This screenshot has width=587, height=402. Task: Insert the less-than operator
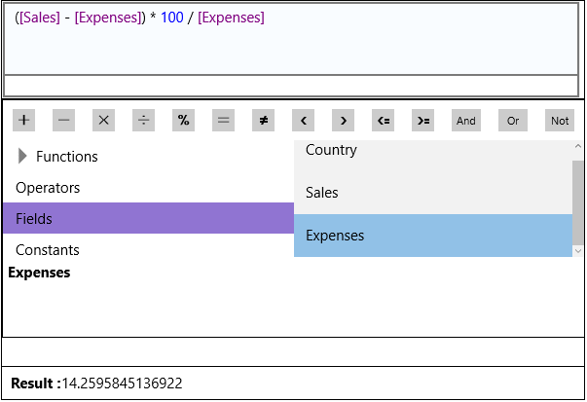[x=303, y=121]
